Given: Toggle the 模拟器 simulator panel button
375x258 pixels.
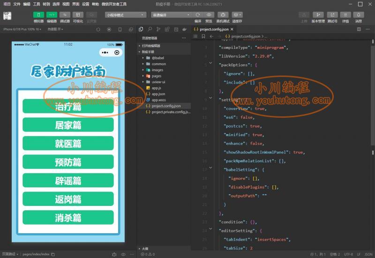Looking at the screenshot, I should point(38,15).
